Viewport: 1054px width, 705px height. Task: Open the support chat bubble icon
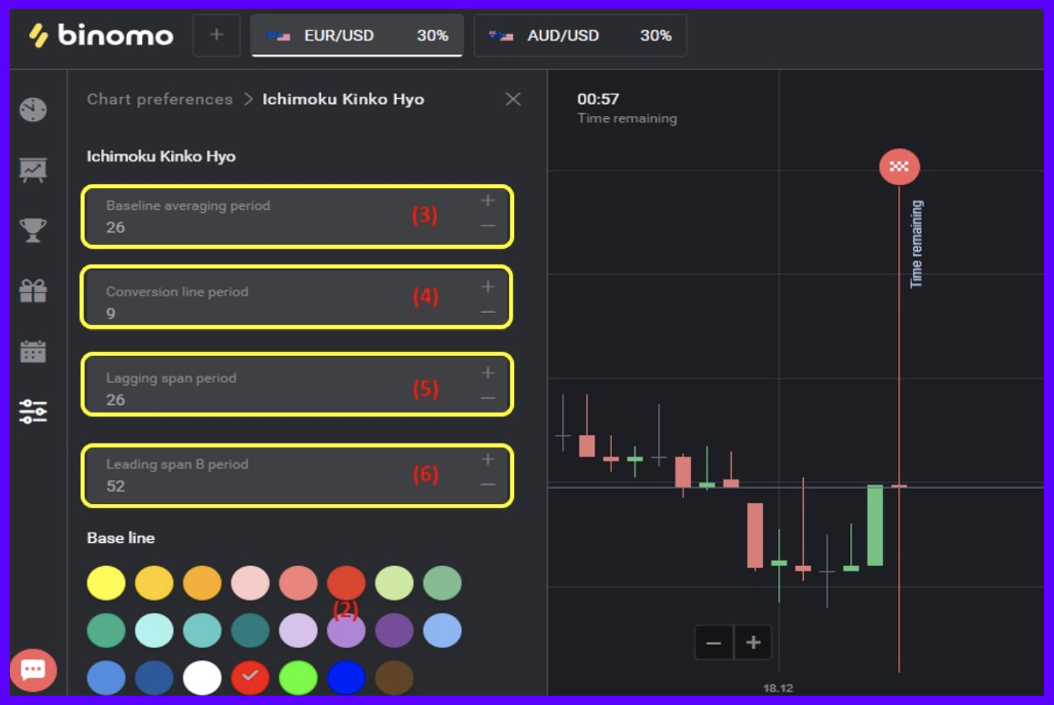[x=35, y=670]
